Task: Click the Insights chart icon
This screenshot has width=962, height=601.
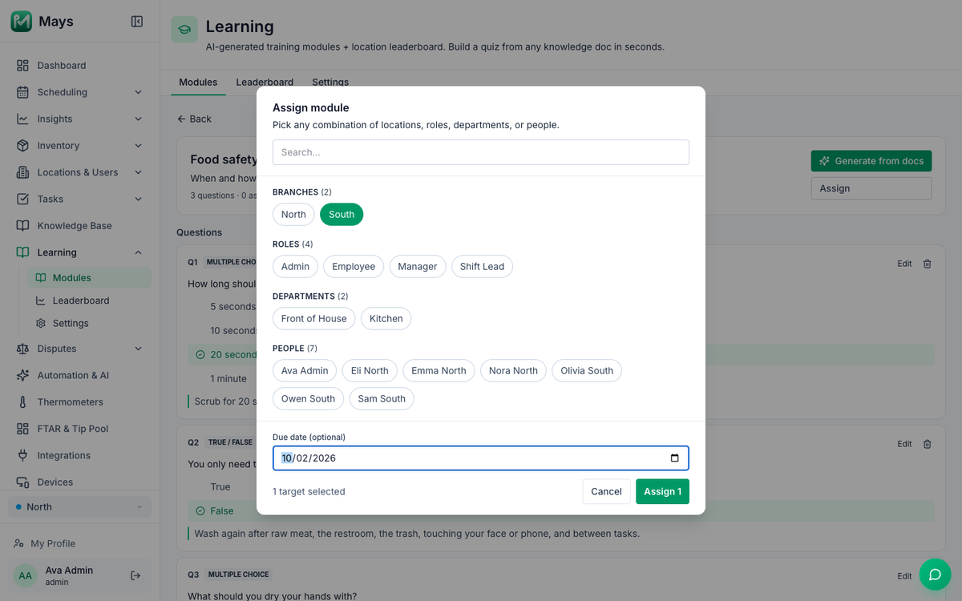Action: tap(22, 119)
